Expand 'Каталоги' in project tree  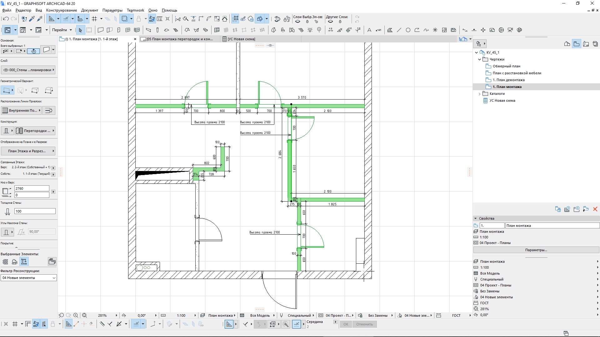point(479,93)
